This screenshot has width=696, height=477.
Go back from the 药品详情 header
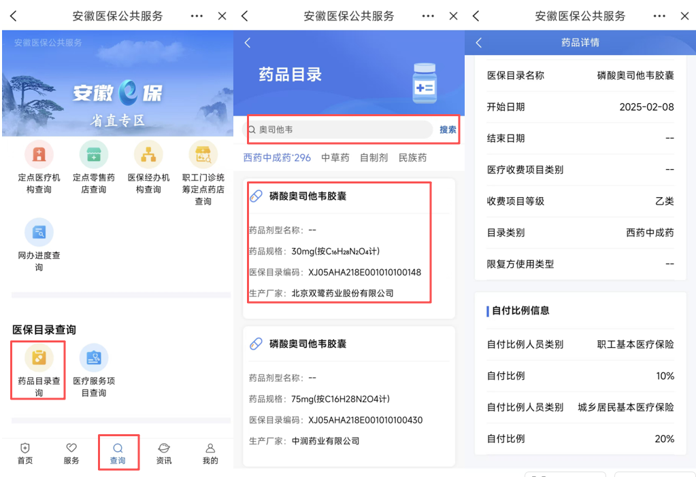[478, 42]
